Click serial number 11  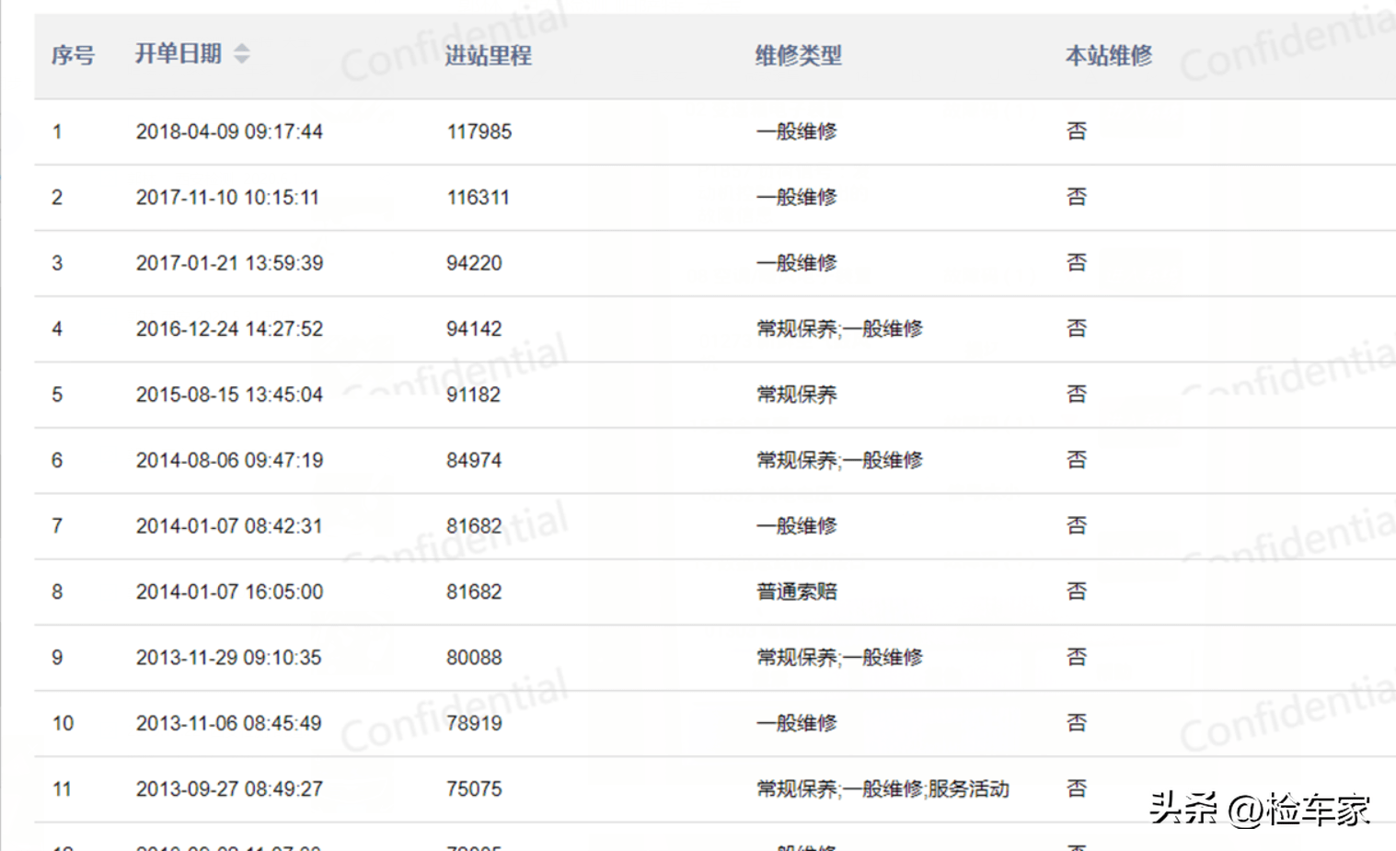[x=62, y=789]
